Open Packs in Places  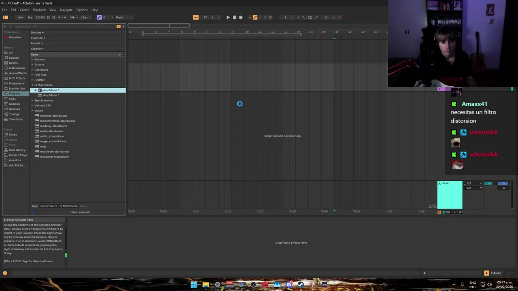click(13, 135)
